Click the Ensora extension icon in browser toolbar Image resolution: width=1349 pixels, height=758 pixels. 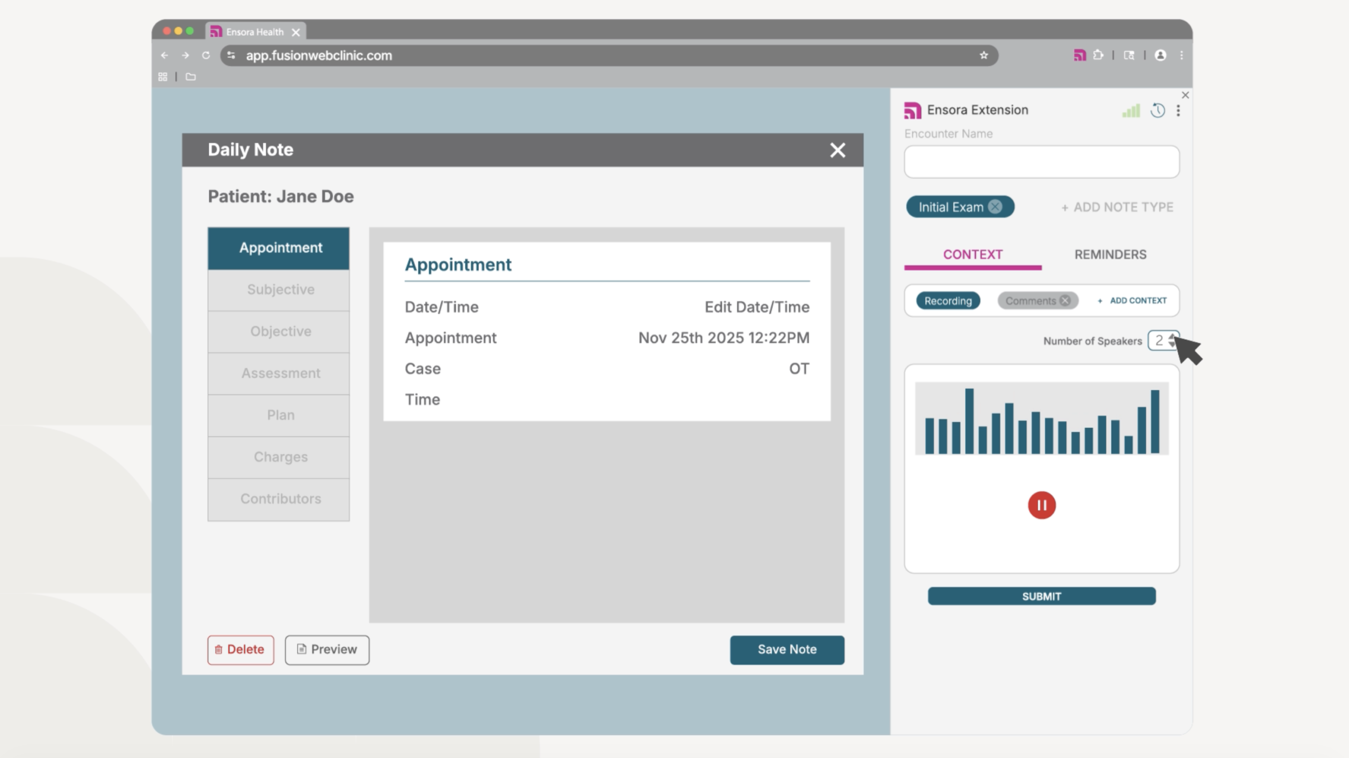click(1079, 55)
